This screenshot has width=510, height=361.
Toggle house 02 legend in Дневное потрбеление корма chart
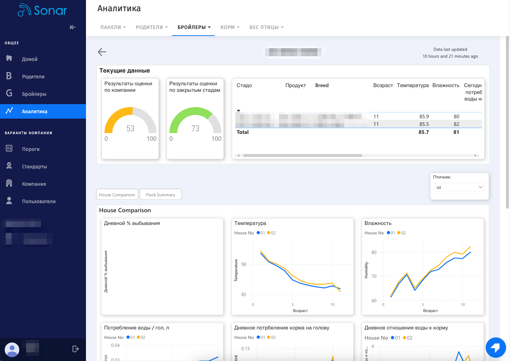tap(271, 337)
